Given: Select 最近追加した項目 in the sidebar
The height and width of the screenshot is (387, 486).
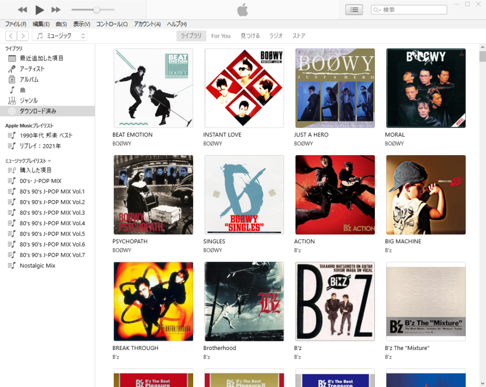Looking at the screenshot, I should [41, 58].
